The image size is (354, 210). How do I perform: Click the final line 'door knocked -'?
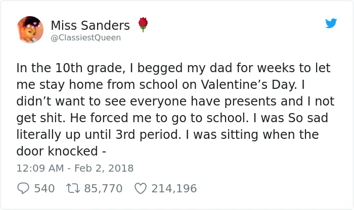pos(61,151)
